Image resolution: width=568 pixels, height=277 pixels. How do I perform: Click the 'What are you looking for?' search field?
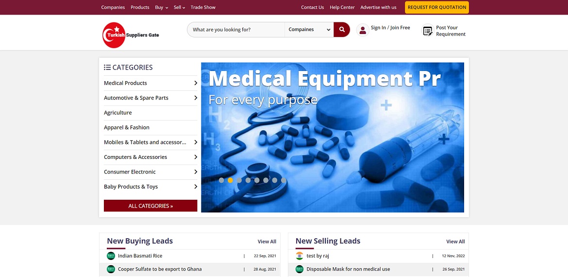point(236,30)
